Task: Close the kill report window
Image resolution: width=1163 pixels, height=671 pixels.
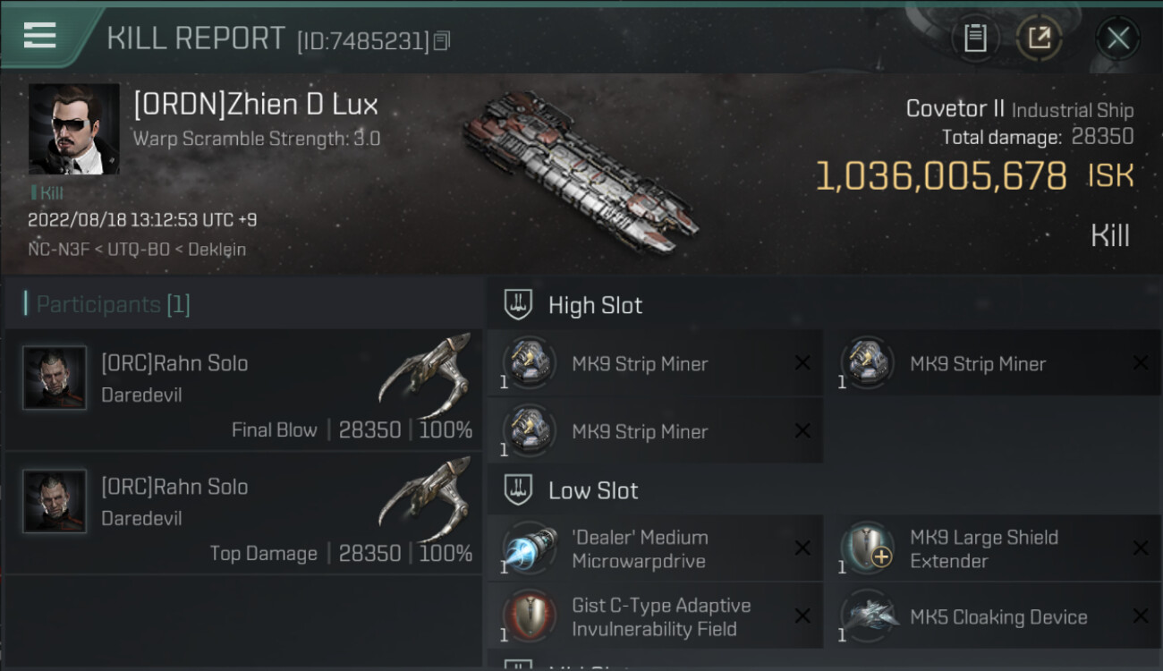Action: pos(1117,38)
